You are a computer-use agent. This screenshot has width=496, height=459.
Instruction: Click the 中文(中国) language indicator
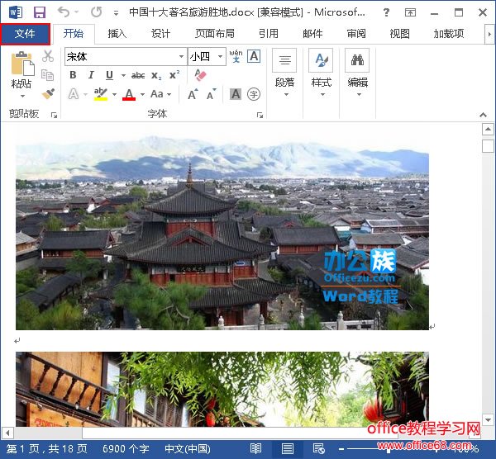click(188, 448)
